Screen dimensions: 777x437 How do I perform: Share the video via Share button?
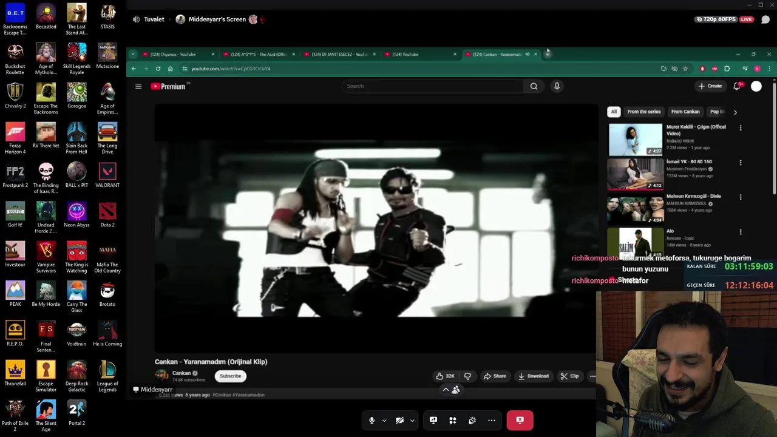[494, 376]
